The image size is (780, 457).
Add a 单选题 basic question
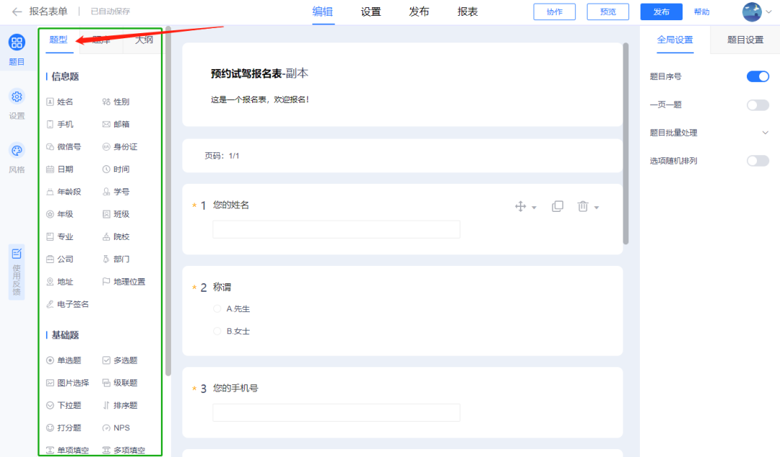64,360
